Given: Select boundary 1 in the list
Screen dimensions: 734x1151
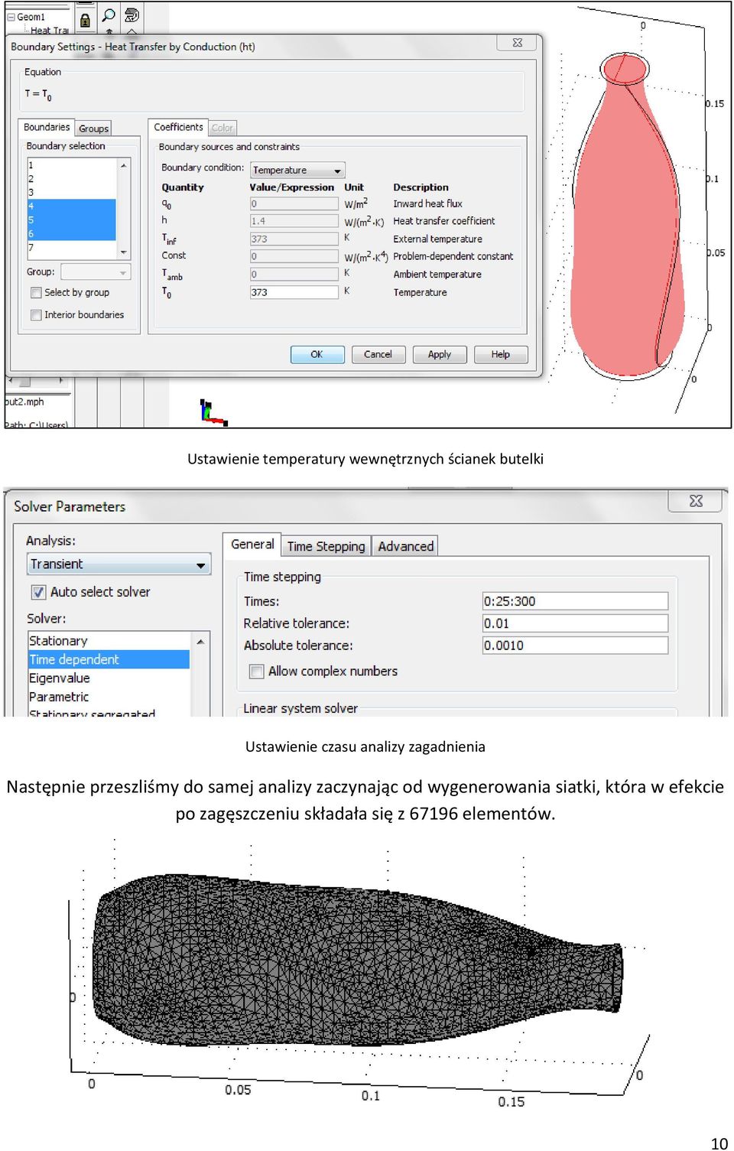Looking at the screenshot, I should 71,164.
